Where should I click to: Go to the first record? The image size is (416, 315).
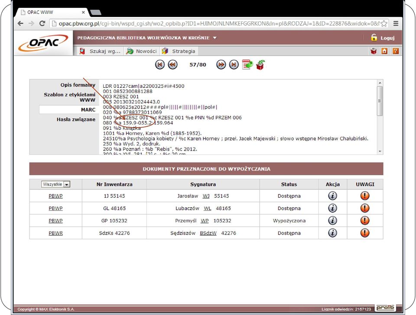point(160,64)
